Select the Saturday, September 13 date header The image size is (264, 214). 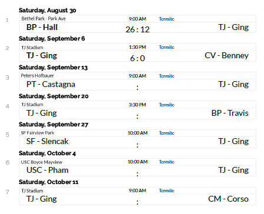click(x=53, y=68)
